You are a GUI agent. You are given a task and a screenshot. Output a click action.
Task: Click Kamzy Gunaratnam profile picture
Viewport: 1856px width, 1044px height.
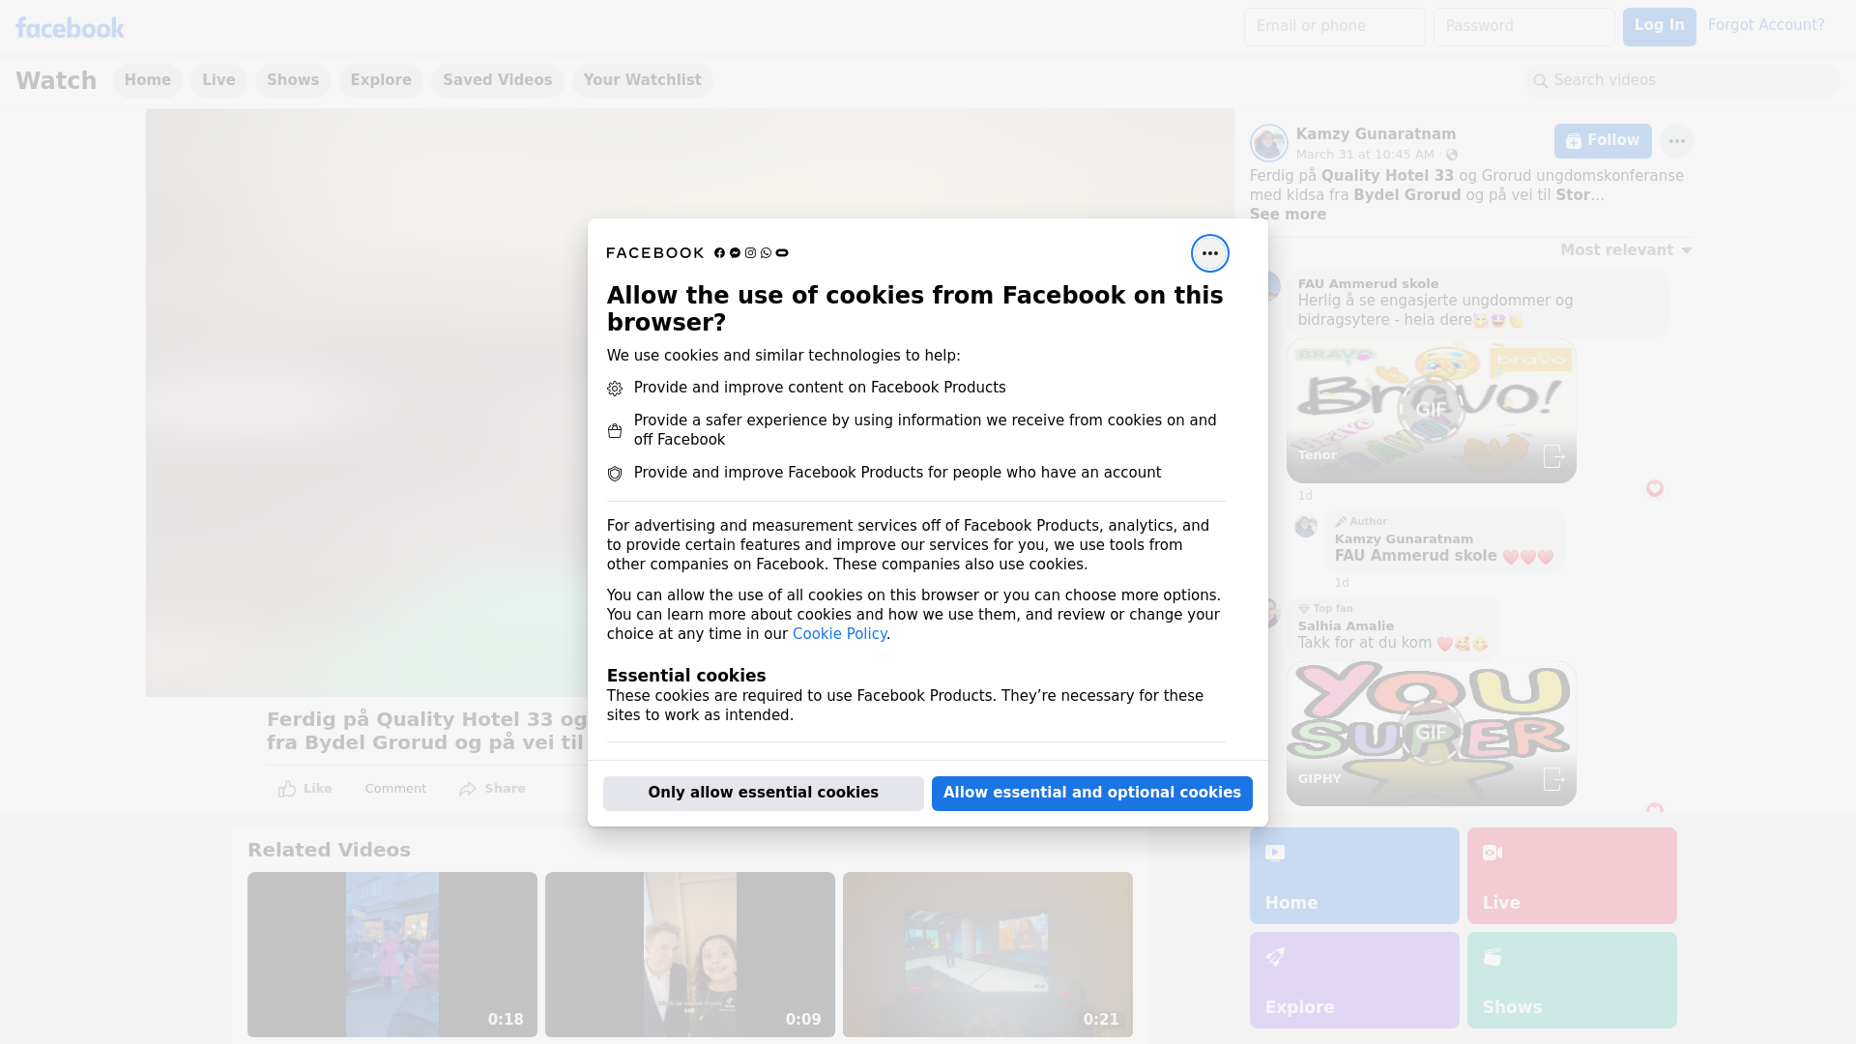pyautogui.click(x=1268, y=143)
